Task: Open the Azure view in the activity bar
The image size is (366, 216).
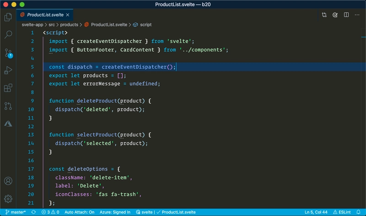Action: tap(8, 124)
